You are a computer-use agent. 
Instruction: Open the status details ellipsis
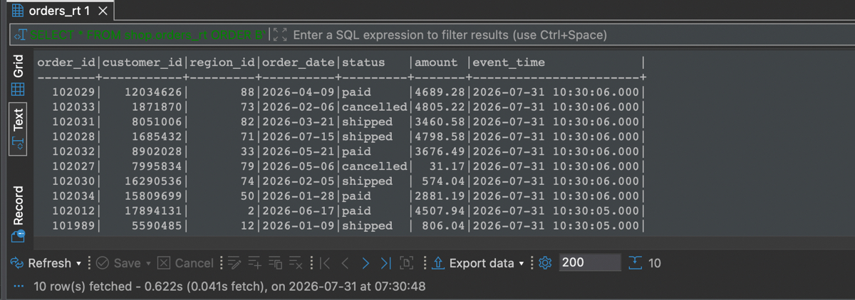(19, 286)
